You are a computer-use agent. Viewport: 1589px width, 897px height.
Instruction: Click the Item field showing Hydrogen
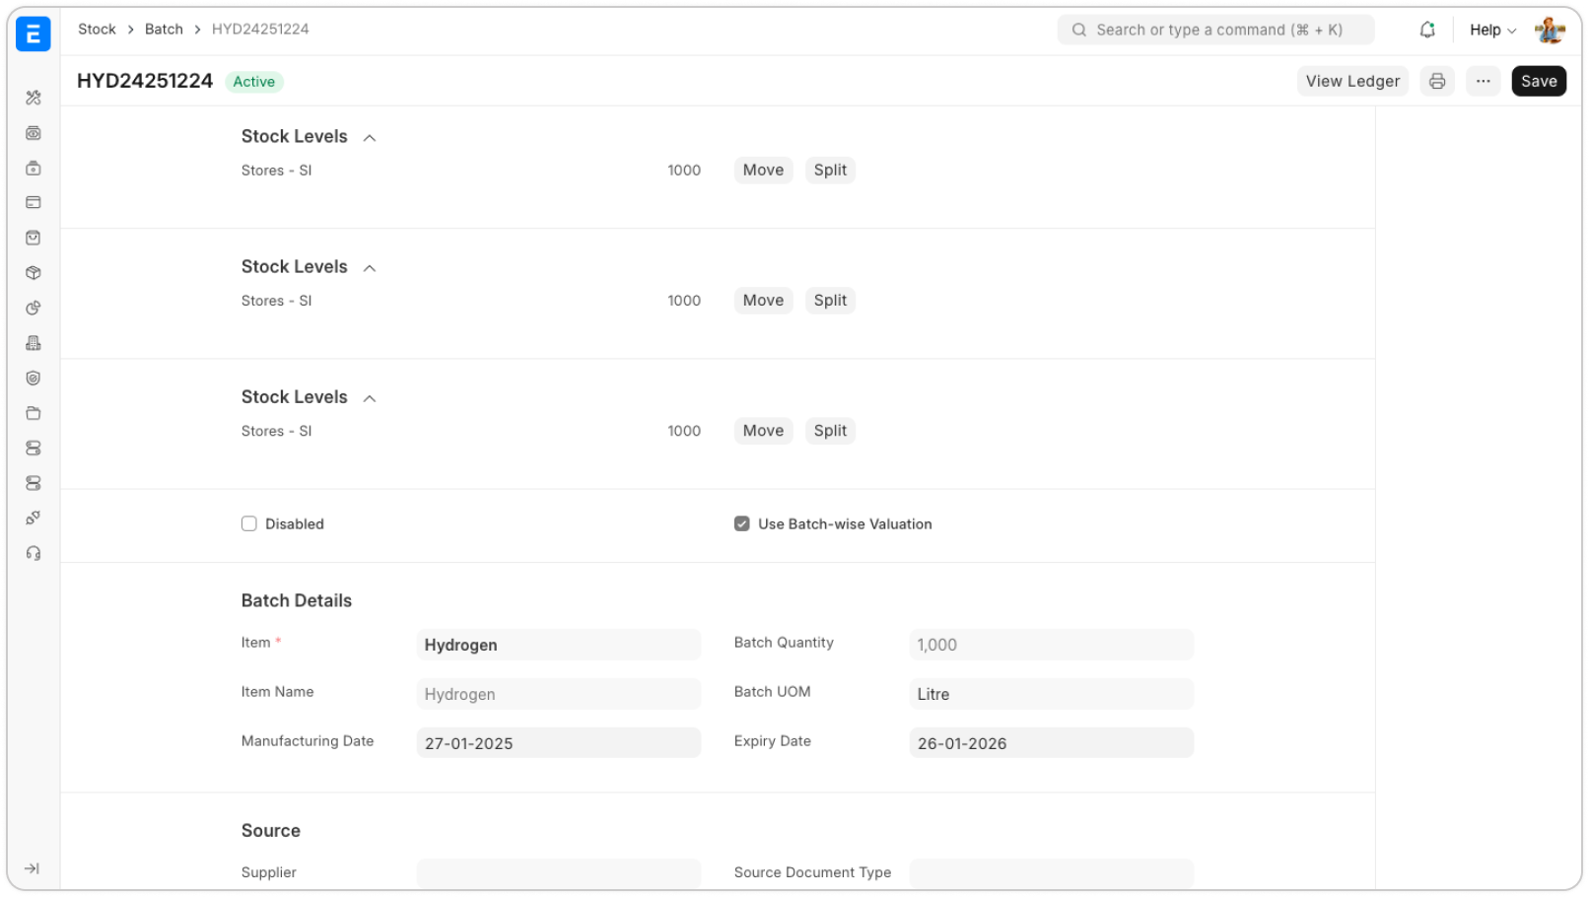click(x=559, y=645)
